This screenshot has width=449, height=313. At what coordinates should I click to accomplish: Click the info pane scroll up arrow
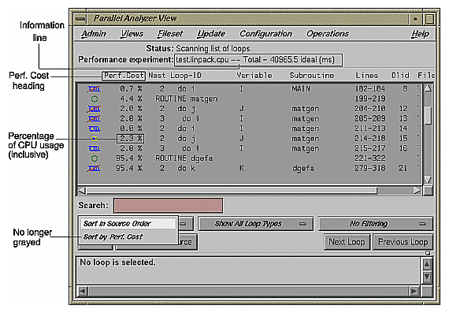(427, 264)
